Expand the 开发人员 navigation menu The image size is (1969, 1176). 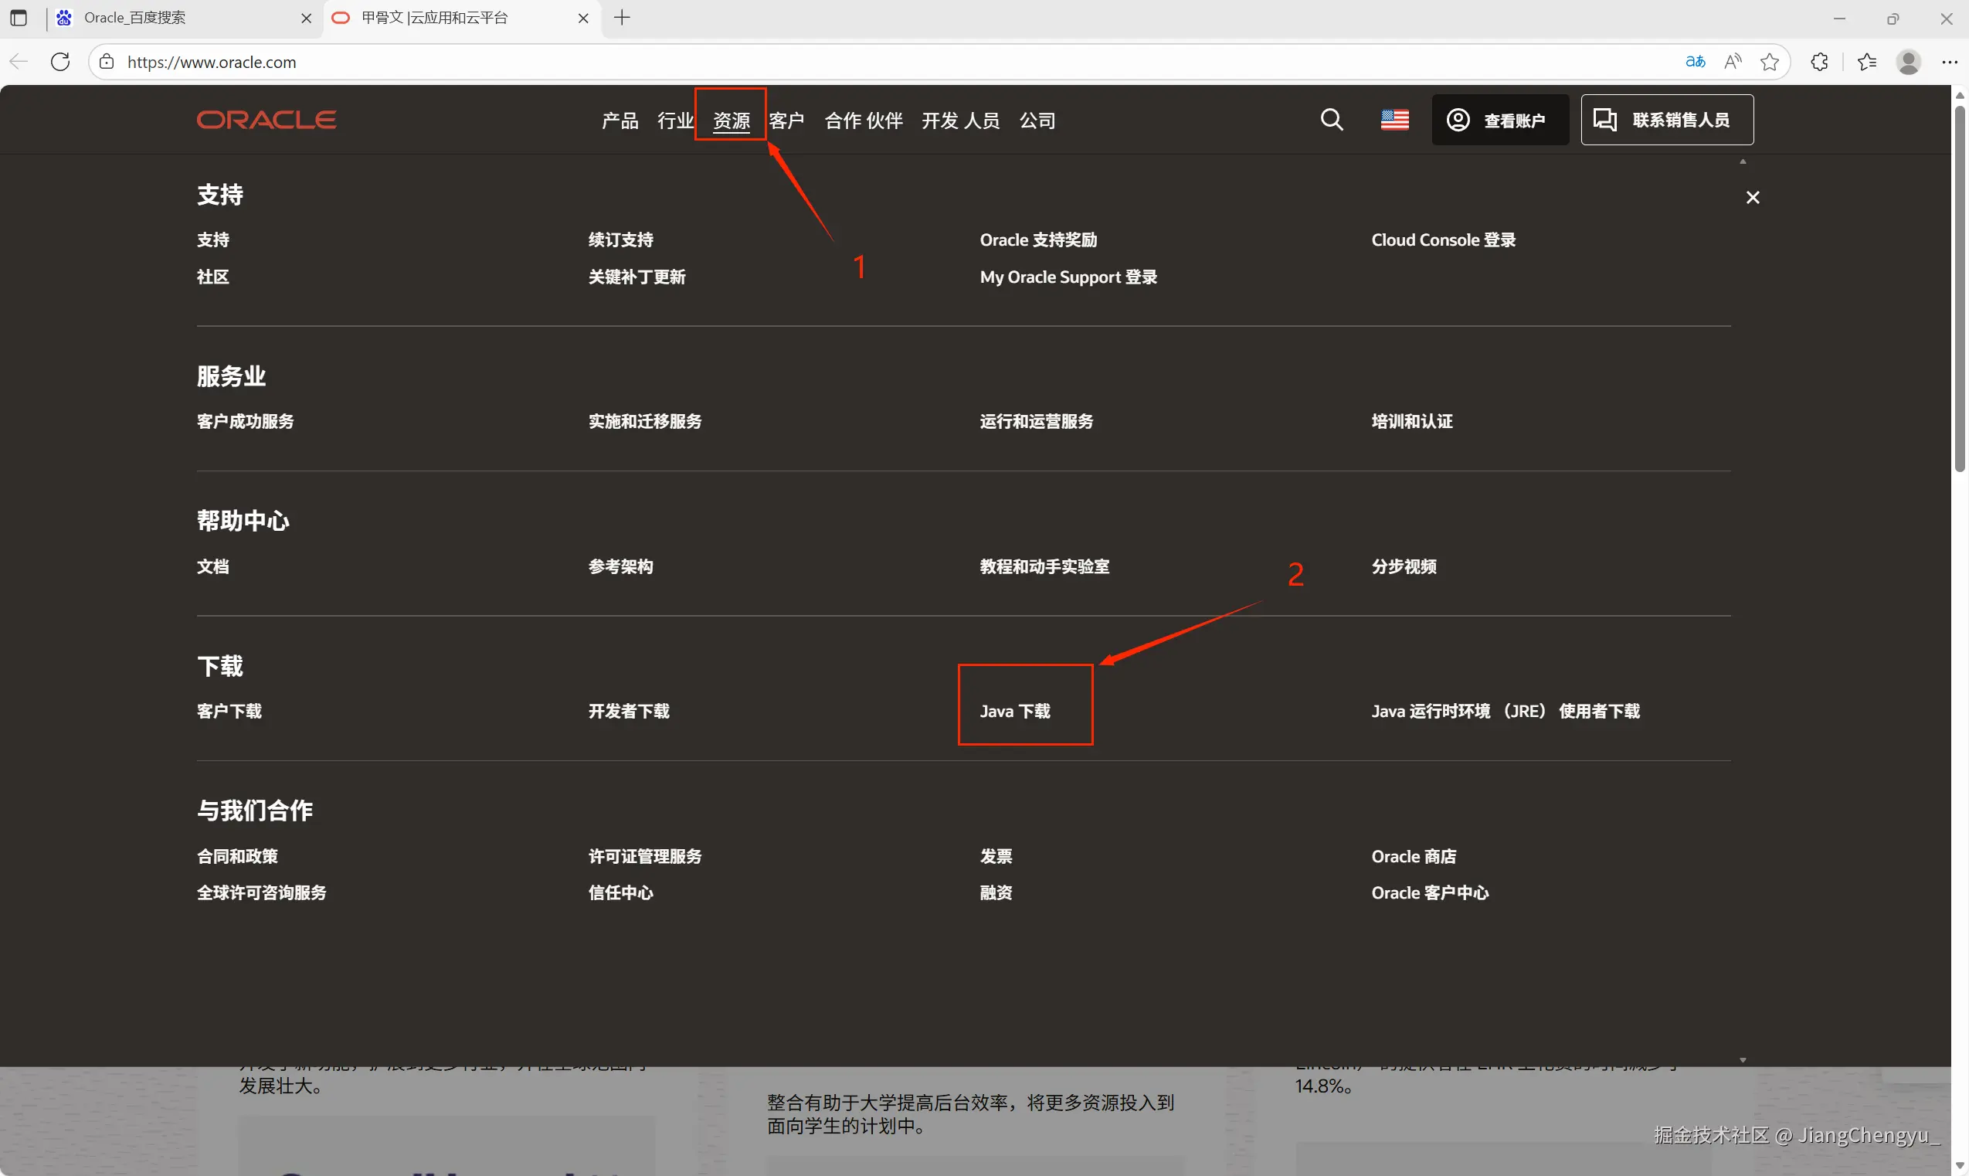(960, 121)
